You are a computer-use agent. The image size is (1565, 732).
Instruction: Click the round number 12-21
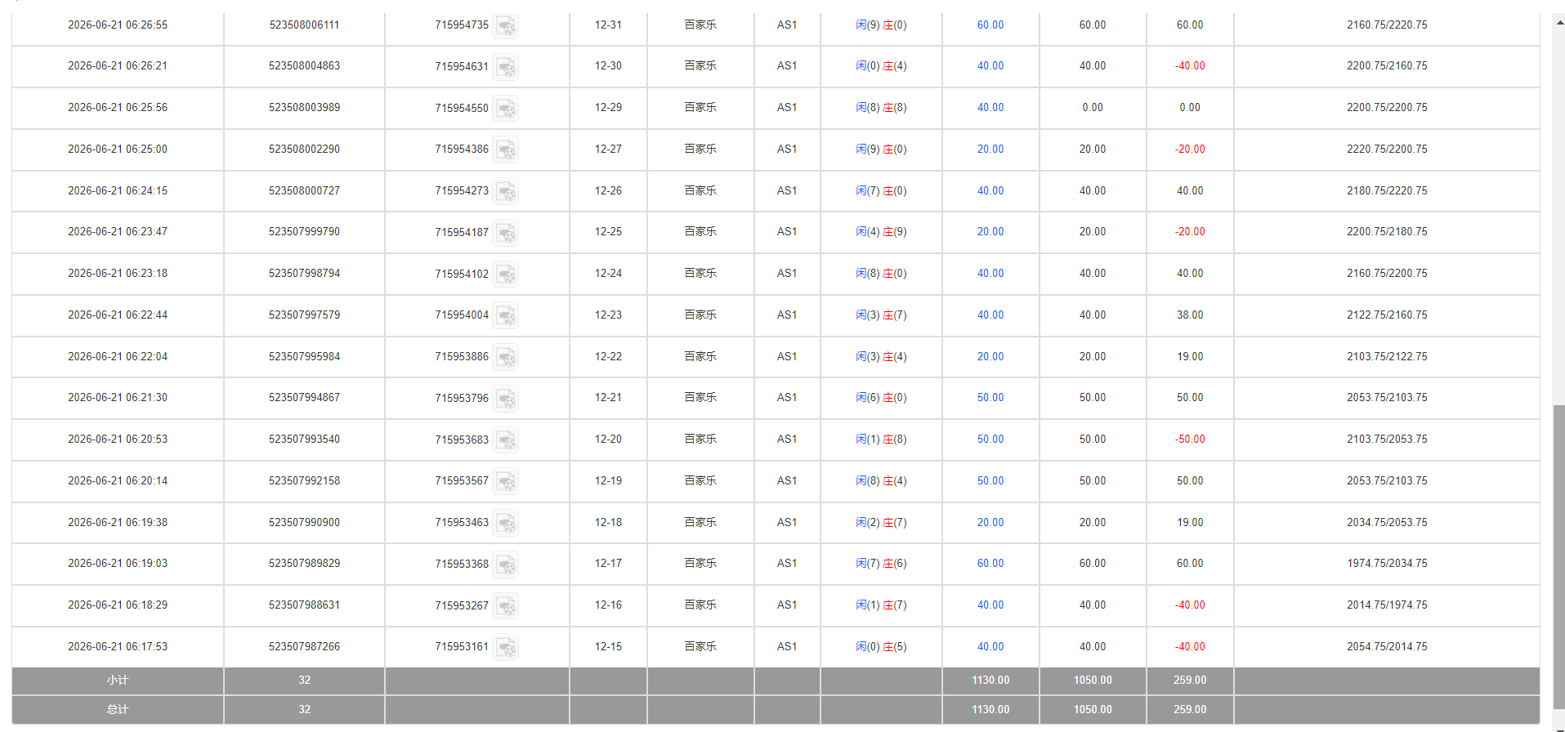[x=608, y=398]
